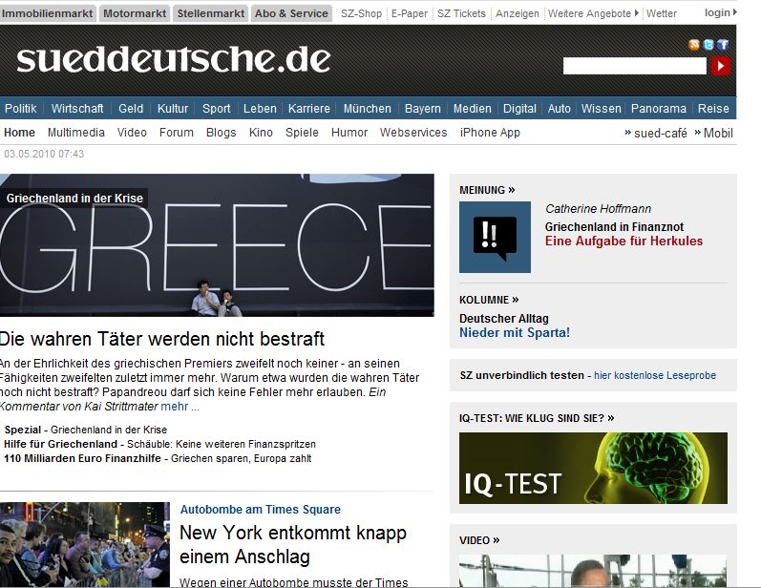Image resolution: width=761 pixels, height=588 pixels.
Task: Click the IQ-TEST brain banner
Action: (x=593, y=468)
